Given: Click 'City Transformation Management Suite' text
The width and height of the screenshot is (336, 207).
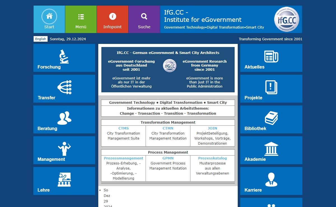Looking at the screenshot, I should (123, 136).
